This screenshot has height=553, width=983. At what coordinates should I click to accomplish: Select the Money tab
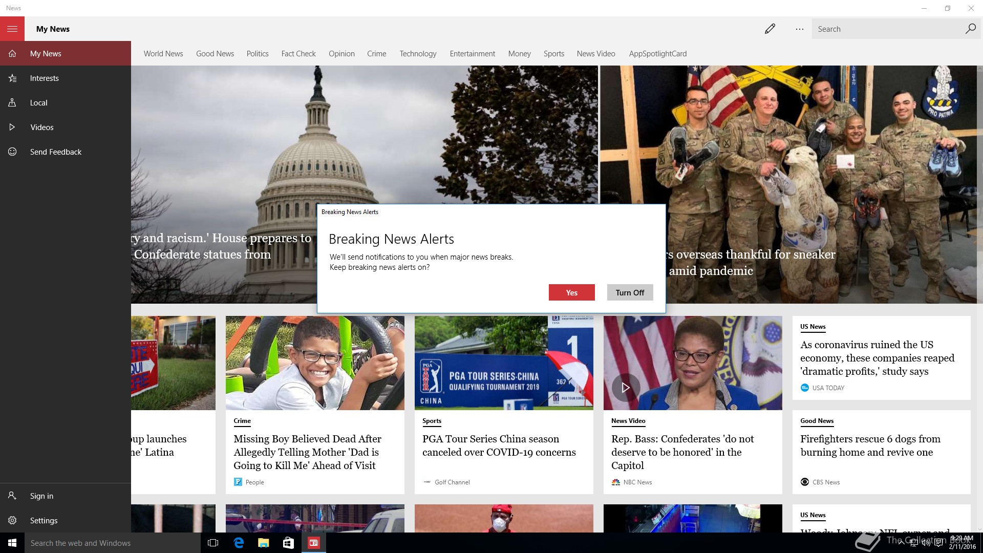(x=519, y=53)
